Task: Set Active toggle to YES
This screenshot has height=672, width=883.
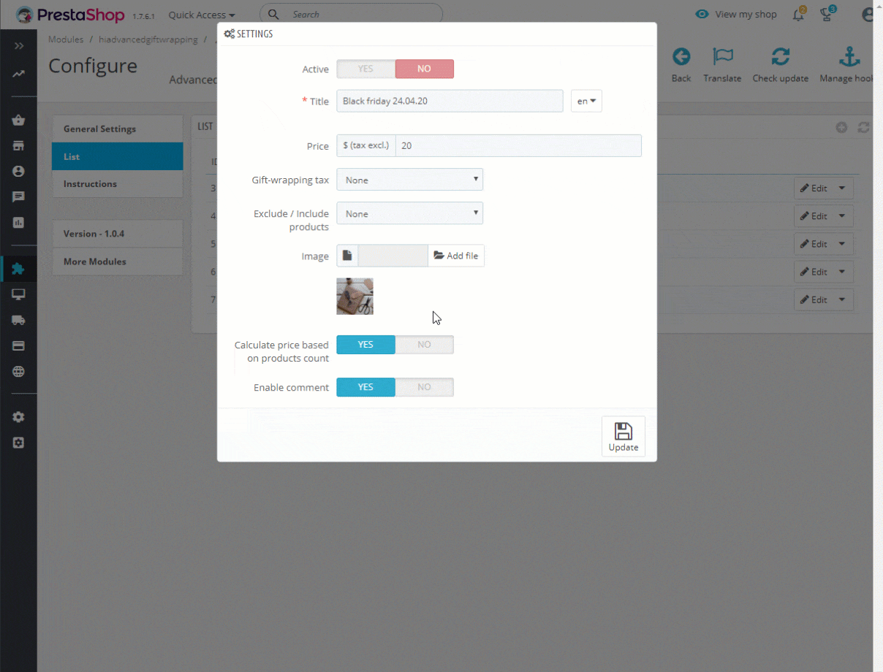Action: [365, 69]
